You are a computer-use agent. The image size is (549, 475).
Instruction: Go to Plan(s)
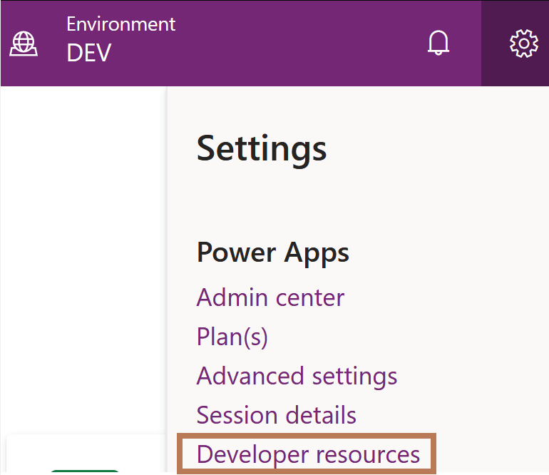point(232,336)
